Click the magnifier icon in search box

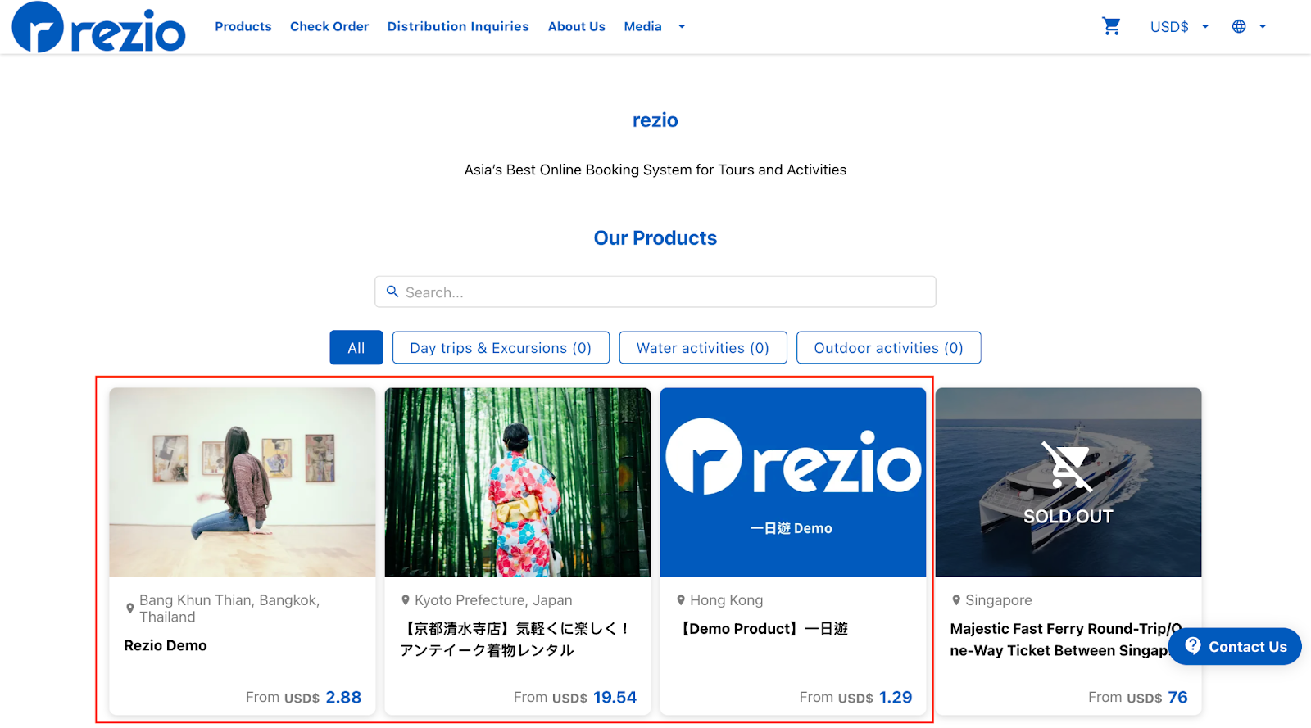click(x=392, y=292)
